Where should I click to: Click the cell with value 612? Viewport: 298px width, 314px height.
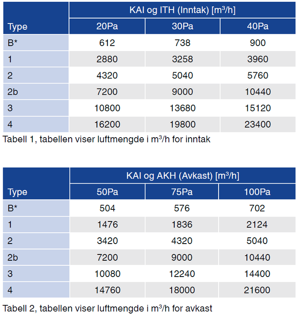pos(107,43)
